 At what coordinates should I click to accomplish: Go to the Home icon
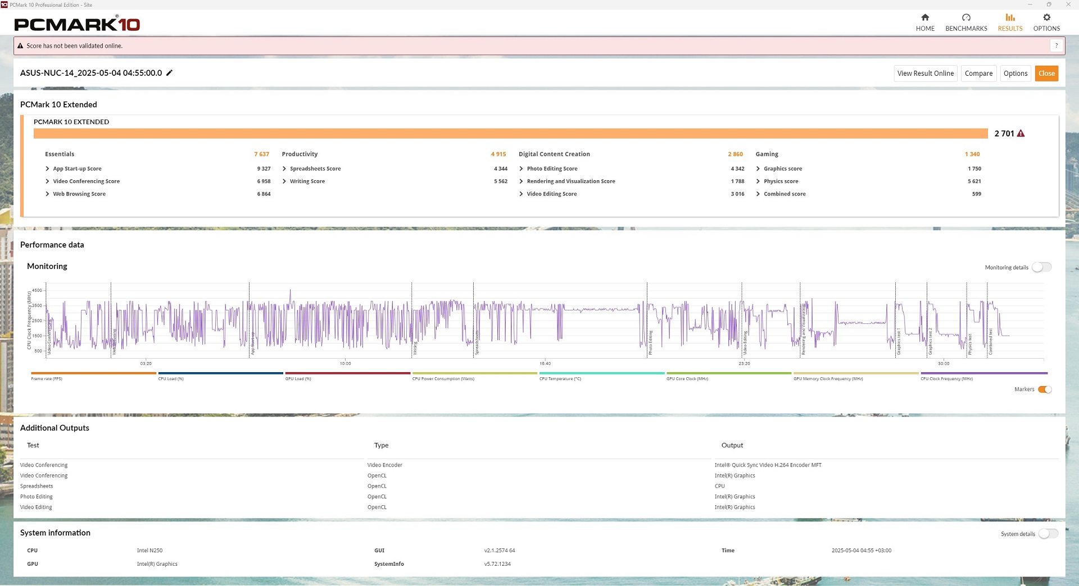(x=925, y=17)
